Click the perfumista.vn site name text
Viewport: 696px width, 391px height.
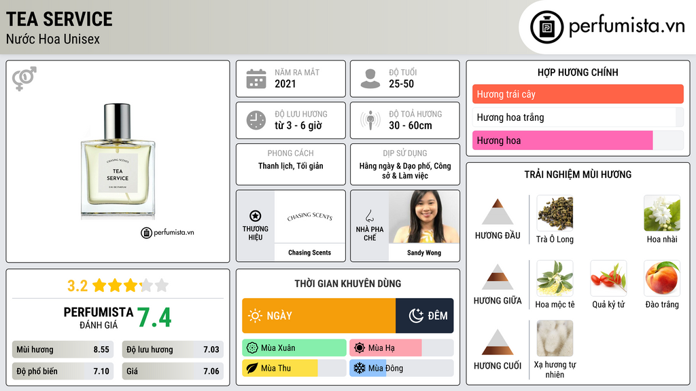pyautogui.click(x=627, y=26)
